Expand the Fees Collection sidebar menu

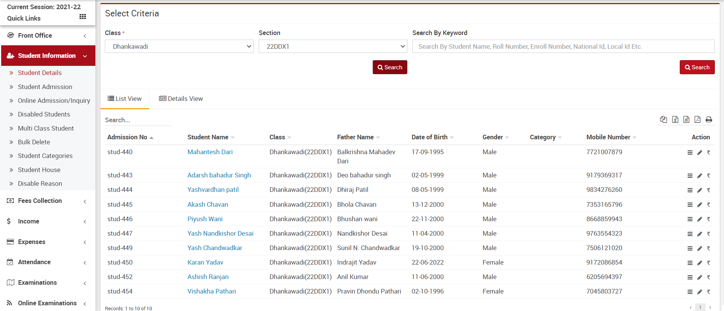tap(48, 201)
